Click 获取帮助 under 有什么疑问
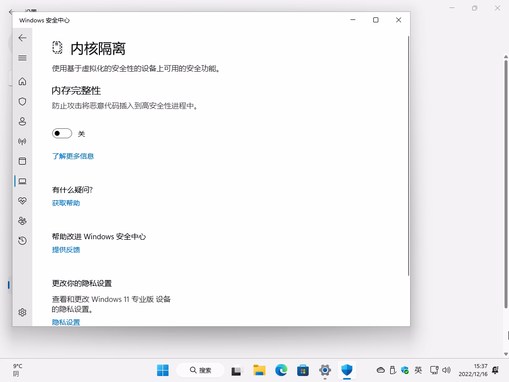The width and height of the screenshot is (509, 382). (65, 202)
